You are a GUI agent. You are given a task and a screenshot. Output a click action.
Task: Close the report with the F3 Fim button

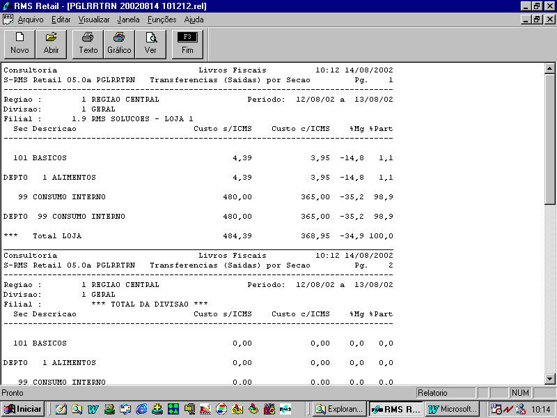point(187,45)
